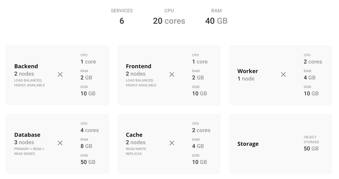Click the Worker 4 GB RAM value
This screenshot has height=179, width=339.
(309, 77)
